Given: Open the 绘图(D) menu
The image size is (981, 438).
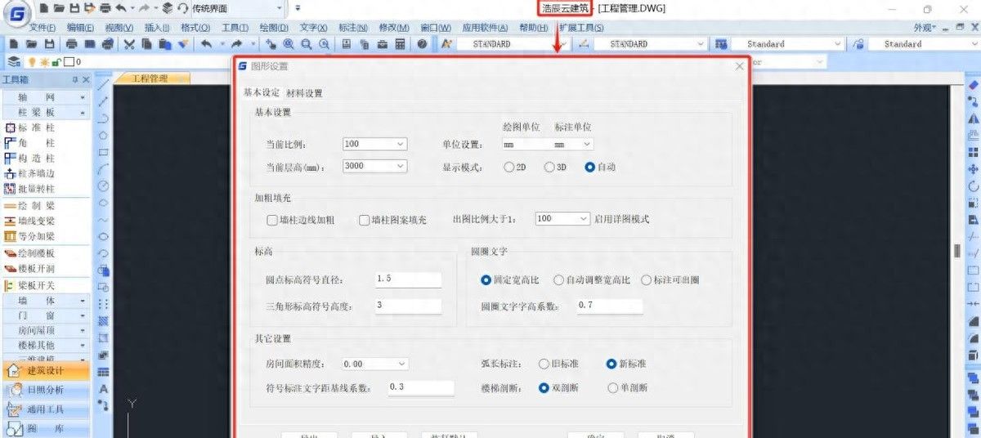Looking at the screenshot, I should pos(273,27).
